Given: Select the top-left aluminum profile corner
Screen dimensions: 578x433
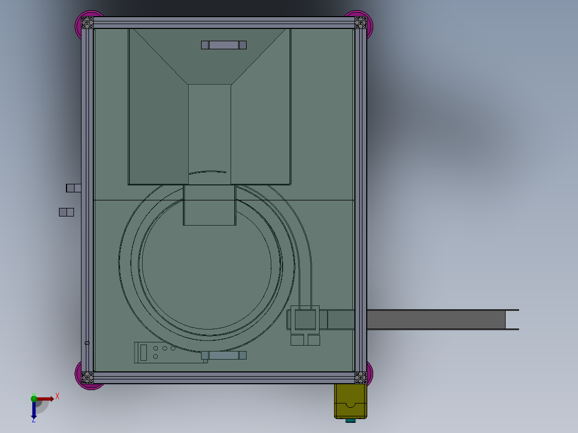Looking at the screenshot, I should (x=87, y=23).
